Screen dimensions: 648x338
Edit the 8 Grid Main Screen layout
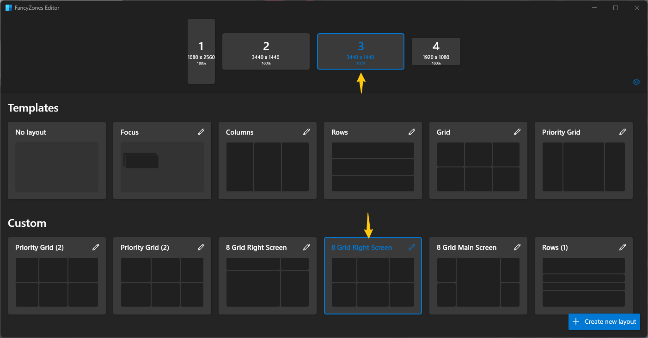(517, 247)
